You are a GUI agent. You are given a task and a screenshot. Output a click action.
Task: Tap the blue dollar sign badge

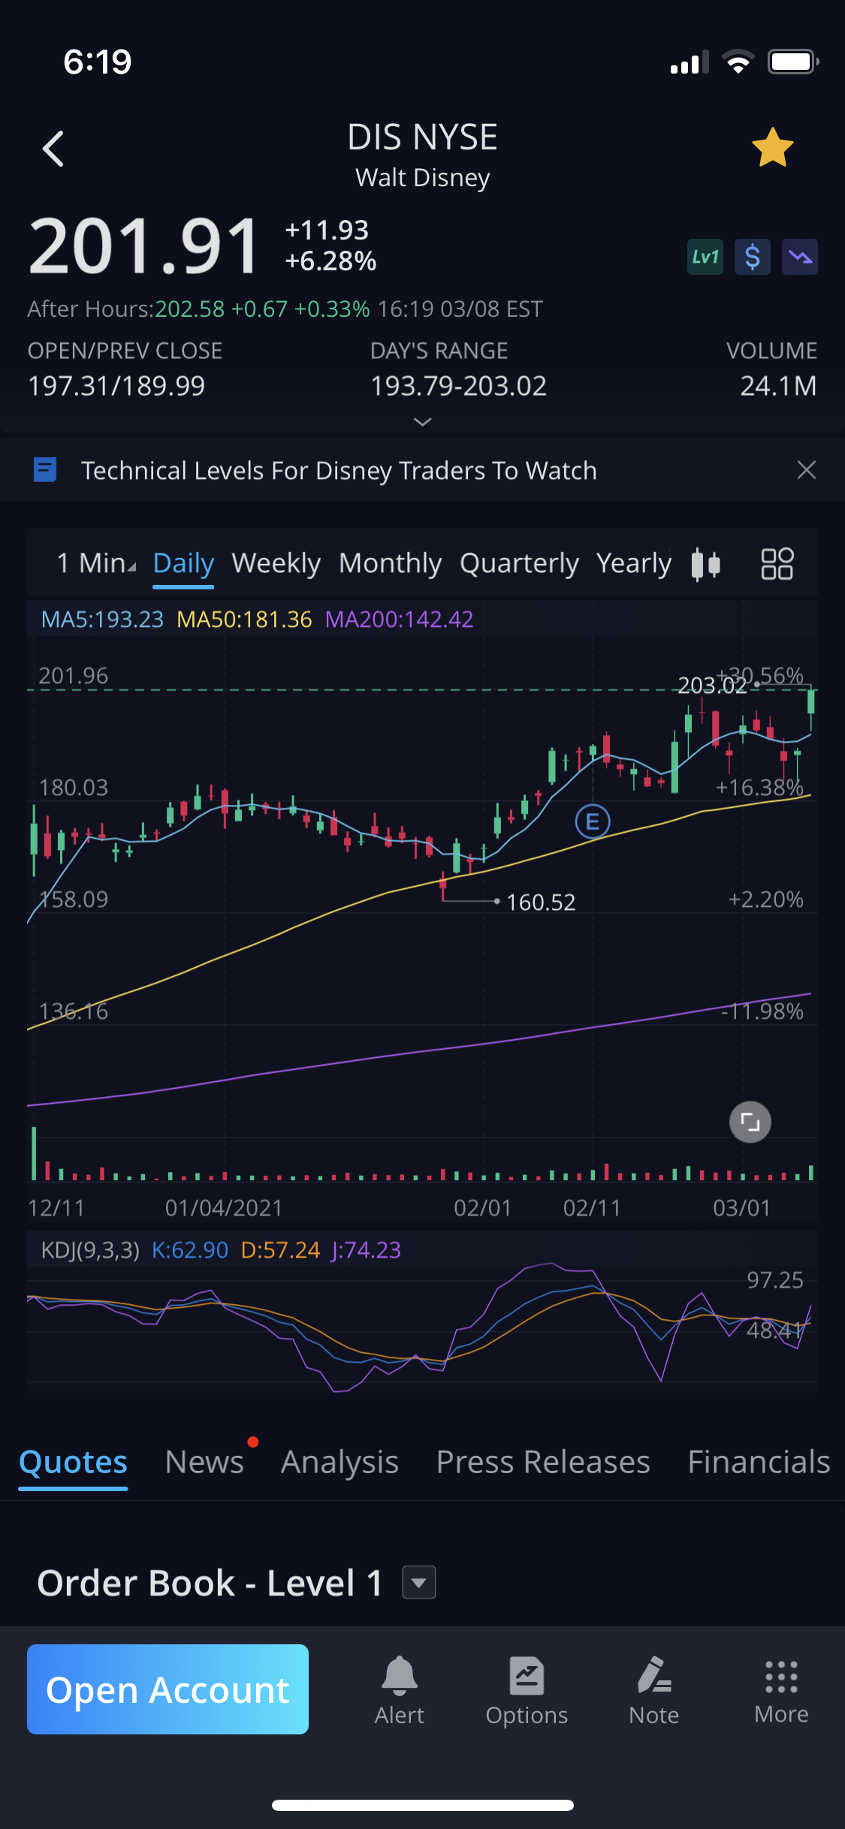752,258
